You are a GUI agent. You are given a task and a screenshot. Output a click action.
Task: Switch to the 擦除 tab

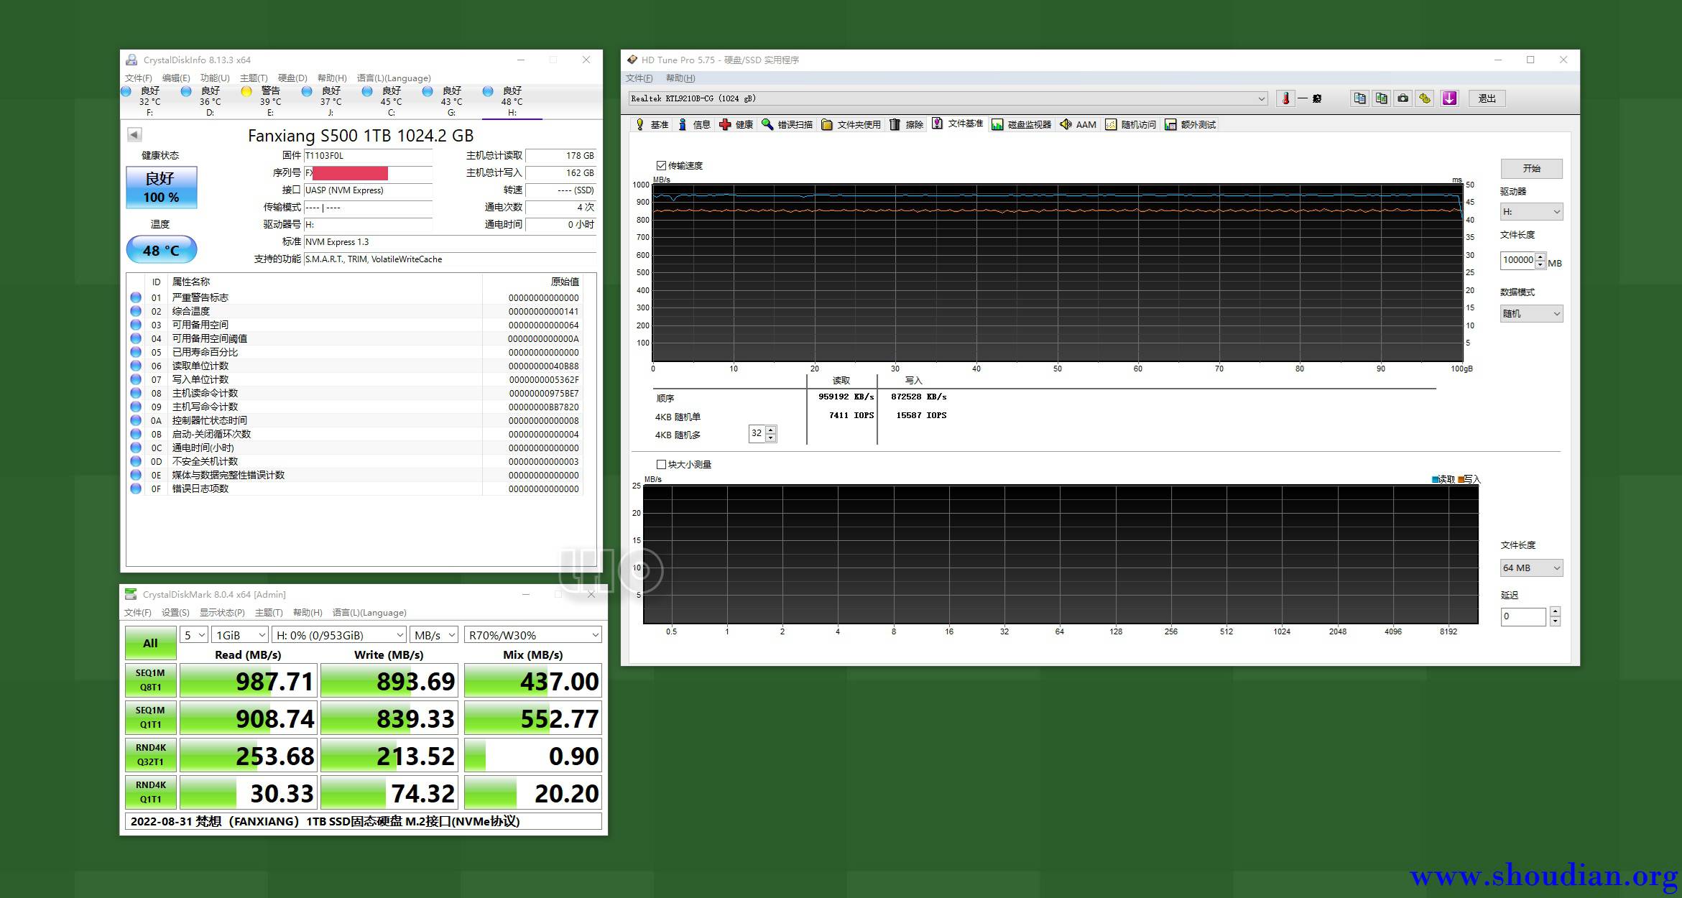(x=906, y=125)
